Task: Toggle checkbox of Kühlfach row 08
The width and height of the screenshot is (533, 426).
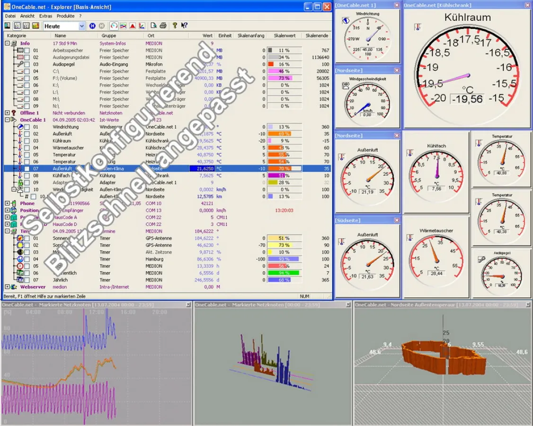Action: [27, 176]
